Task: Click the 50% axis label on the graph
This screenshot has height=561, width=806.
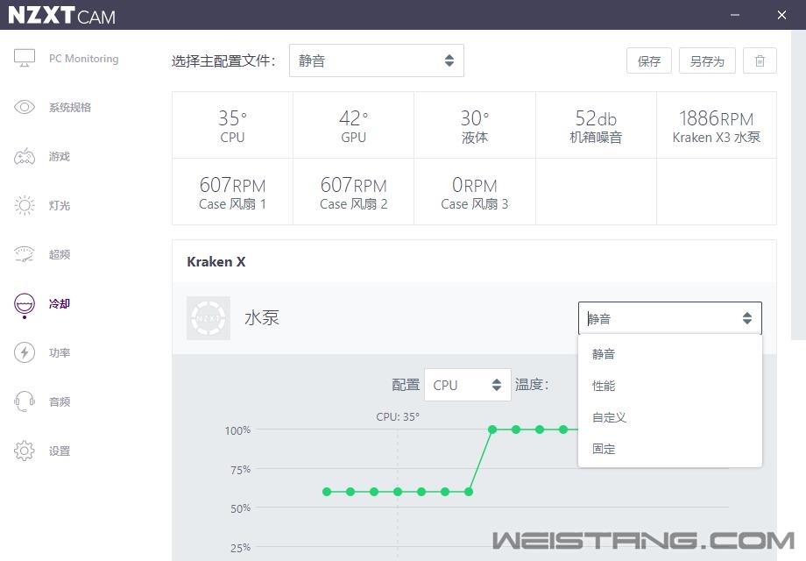Action: [241, 508]
